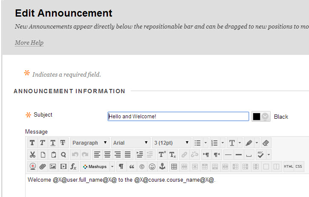The height and width of the screenshot is (197, 309).
Task: Open the Mashups menu
Action: coord(98,167)
